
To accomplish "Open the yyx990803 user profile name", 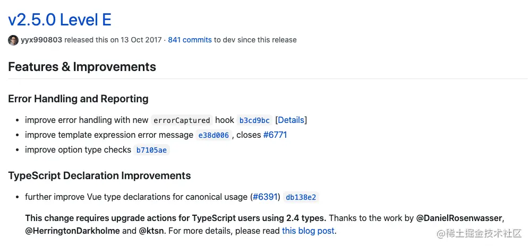I will 41,40.
